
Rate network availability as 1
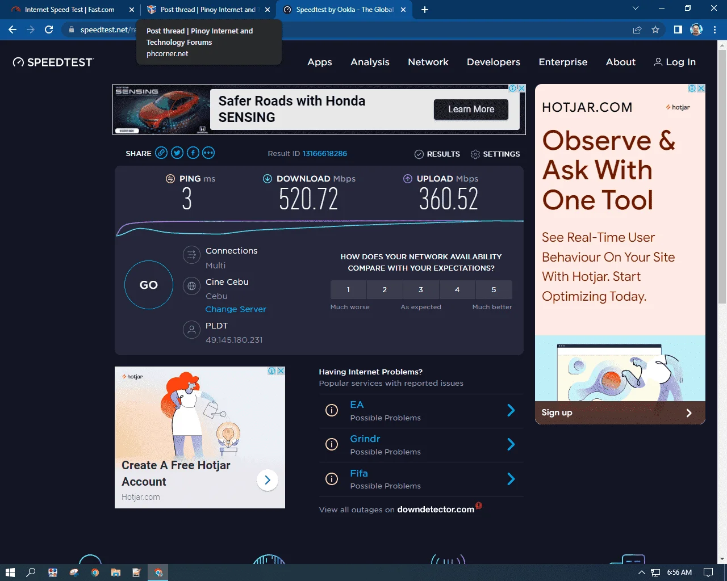[x=348, y=289]
